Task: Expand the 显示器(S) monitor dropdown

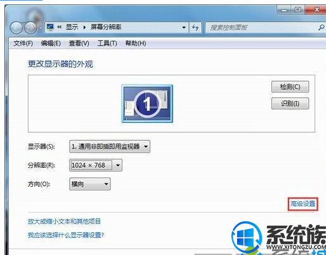Action: (x=110, y=146)
